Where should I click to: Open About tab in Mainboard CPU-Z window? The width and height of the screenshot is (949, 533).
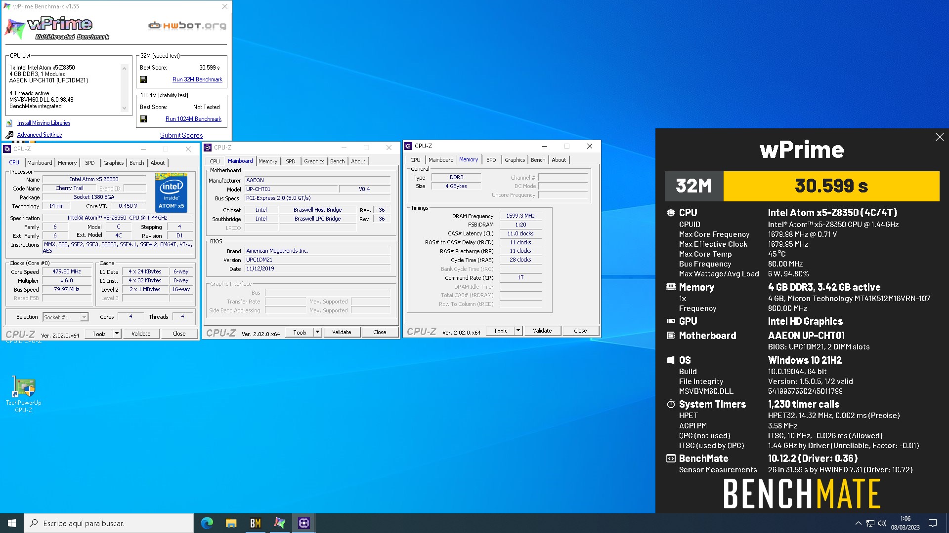(x=358, y=161)
